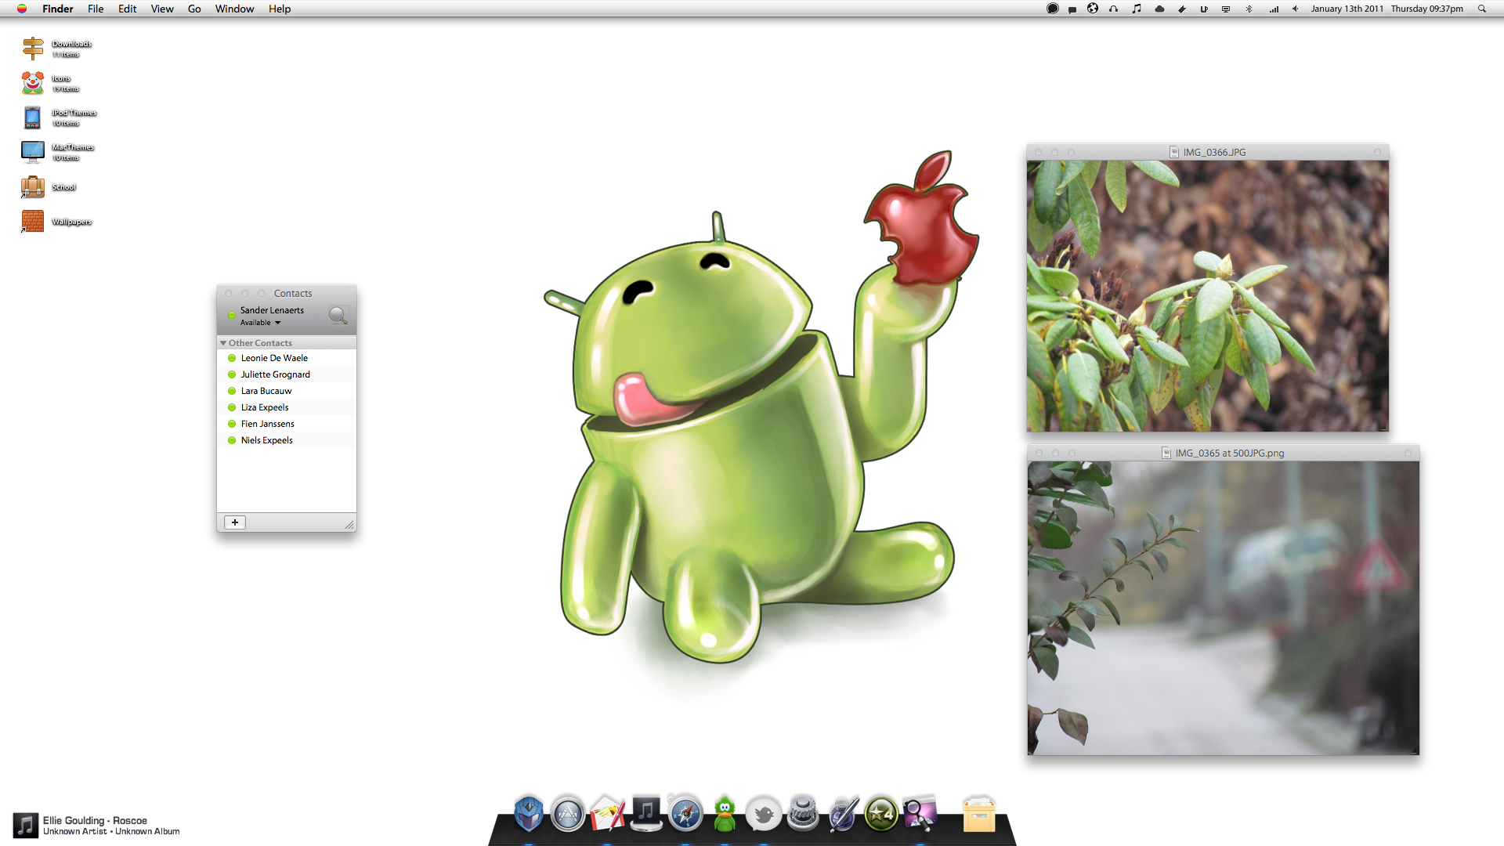Open the Edit menu
This screenshot has width=1504, height=846.
pos(128,9)
